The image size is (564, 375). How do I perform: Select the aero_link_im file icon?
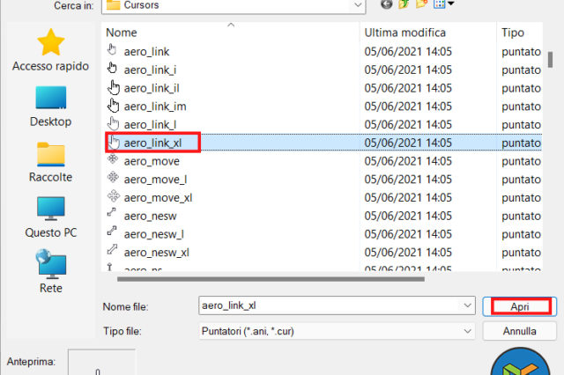tap(114, 106)
